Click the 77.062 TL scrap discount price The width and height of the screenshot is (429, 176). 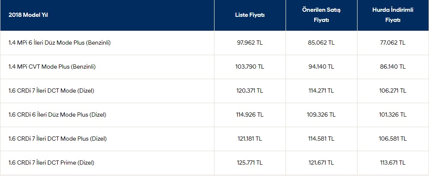point(392,43)
